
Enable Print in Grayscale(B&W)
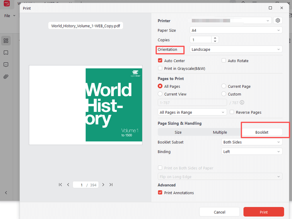[x=160, y=68]
